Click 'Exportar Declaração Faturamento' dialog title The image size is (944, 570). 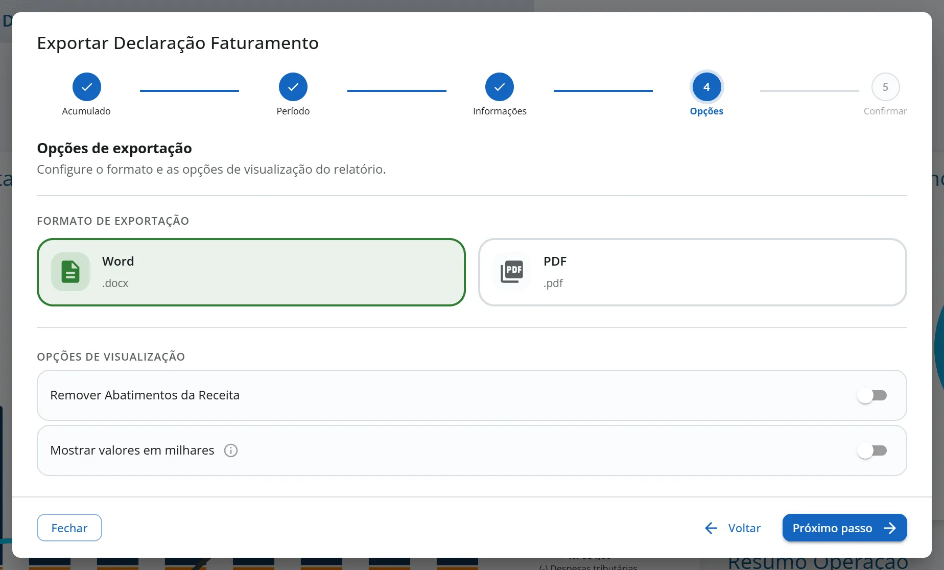click(x=178, y=43)
